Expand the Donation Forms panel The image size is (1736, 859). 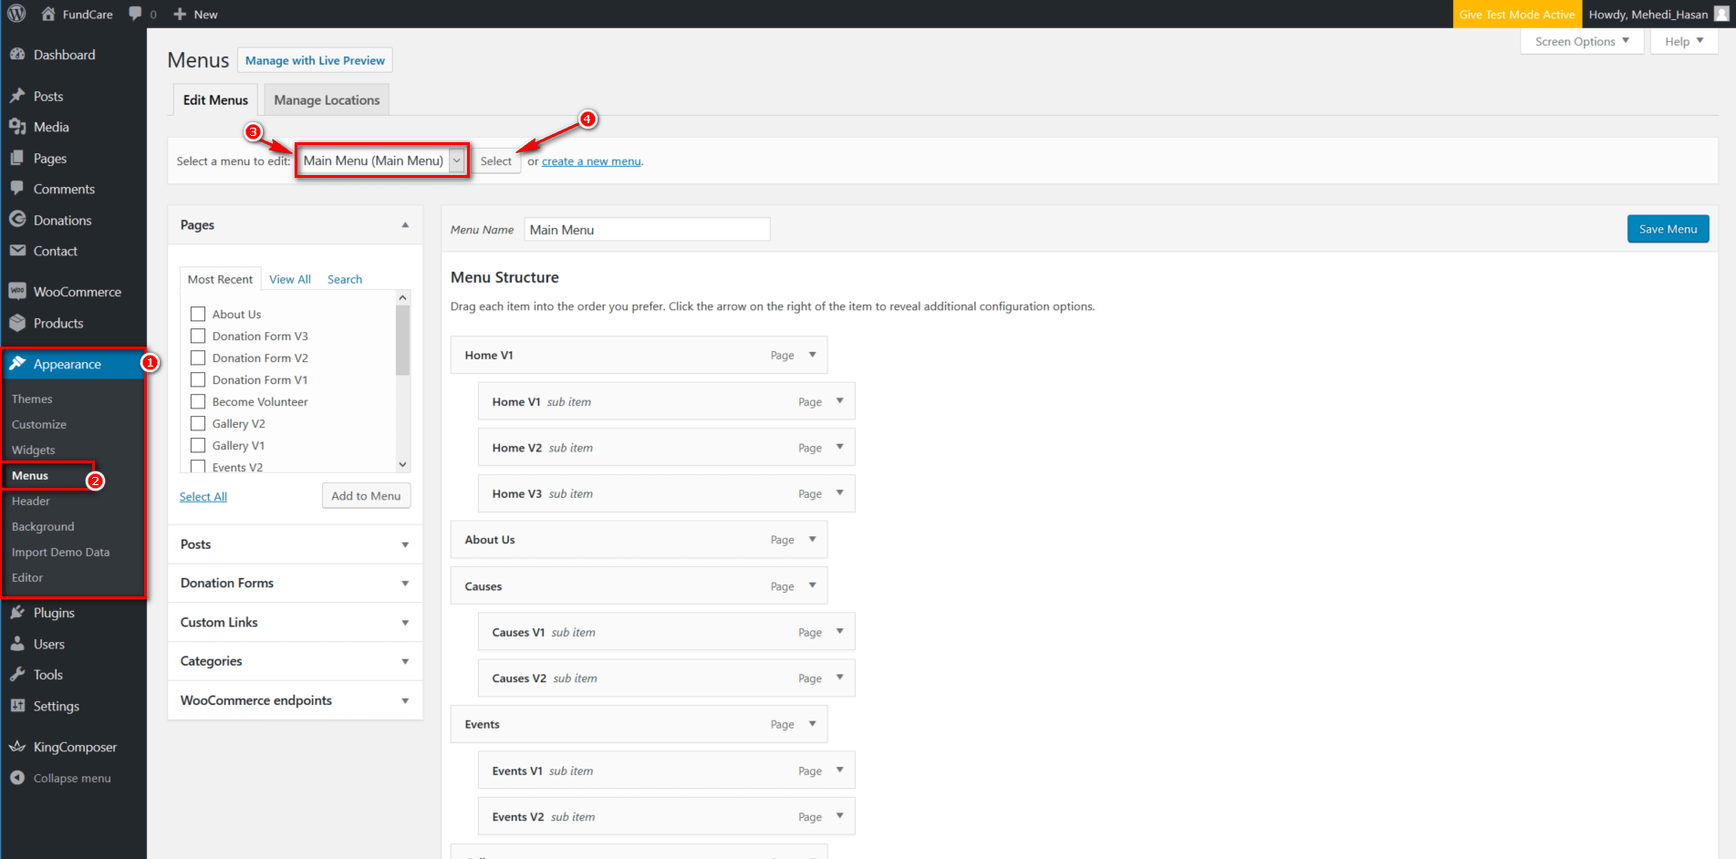click(405, 584)
